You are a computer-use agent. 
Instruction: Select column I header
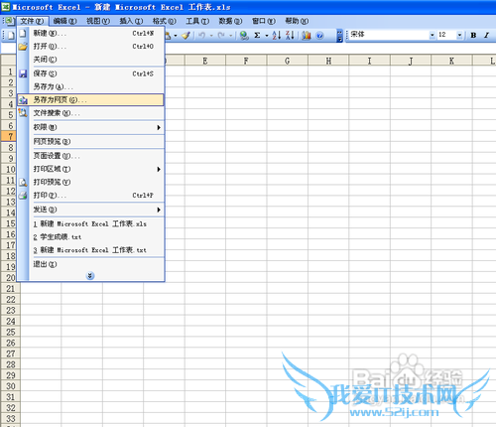369,61
